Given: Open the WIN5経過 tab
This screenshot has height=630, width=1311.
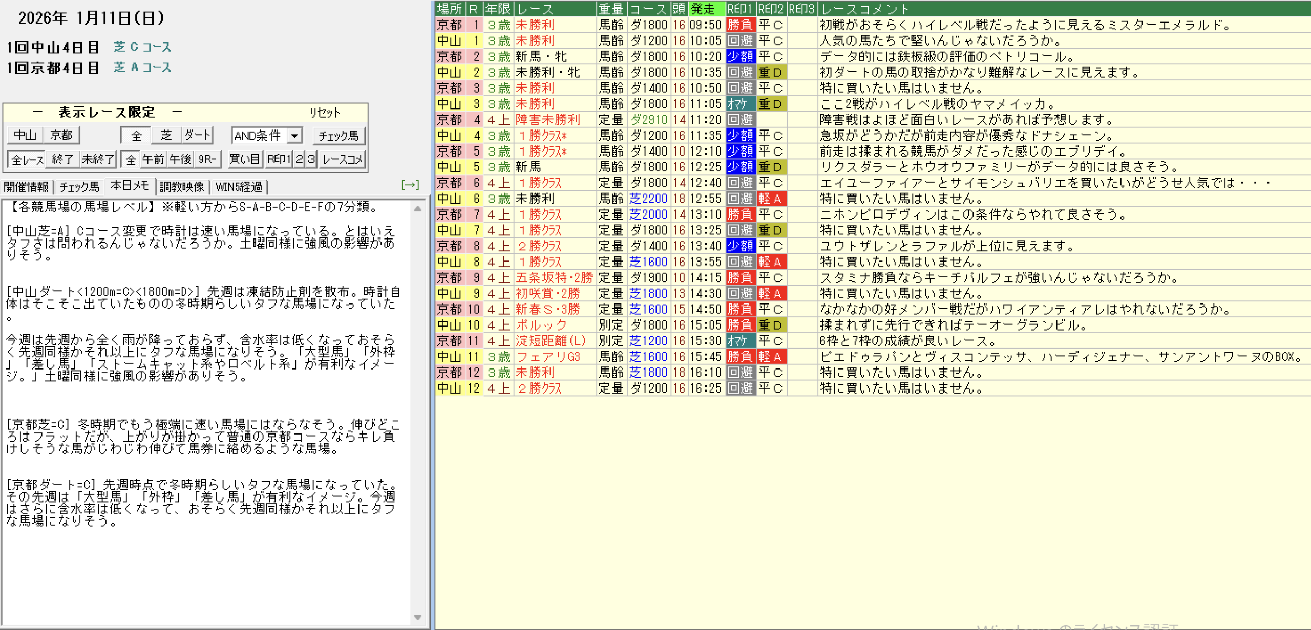Looking at the screenshot, I should coord(239,187).
